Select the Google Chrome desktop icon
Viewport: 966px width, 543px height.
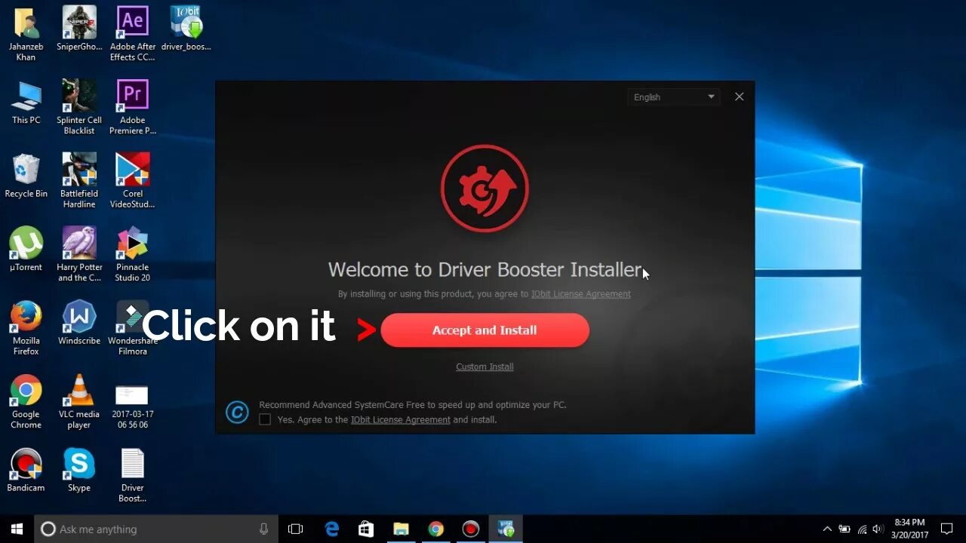pyautogui.click(x=26, y=402)
